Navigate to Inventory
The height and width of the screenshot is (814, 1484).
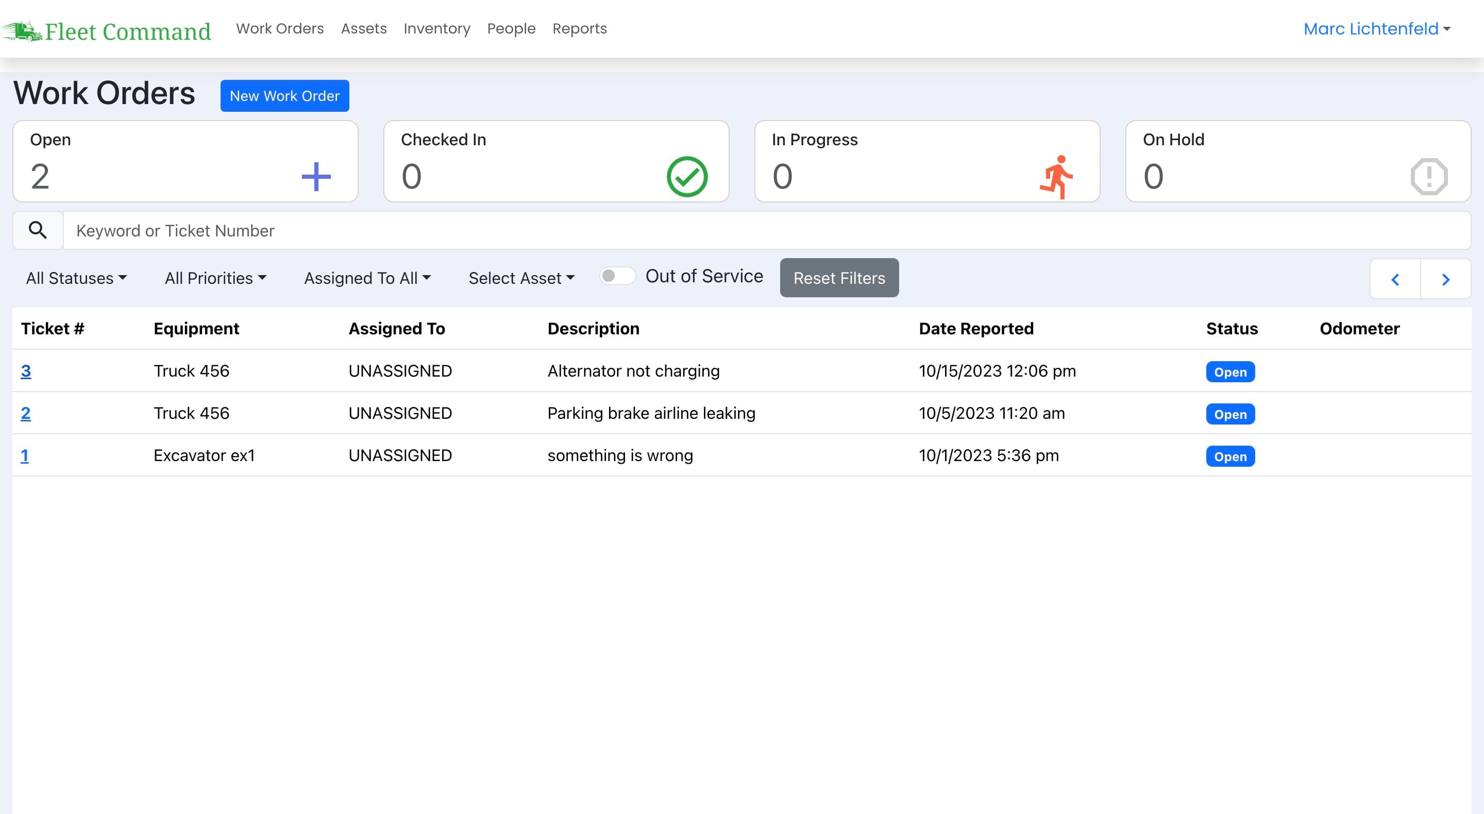pos(436,28)
